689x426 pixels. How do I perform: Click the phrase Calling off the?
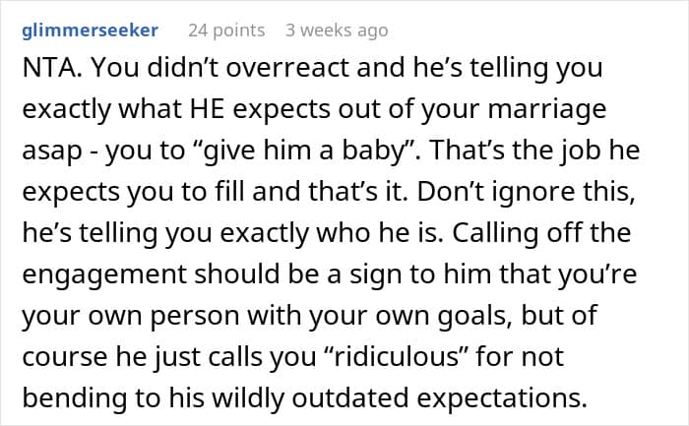pyautogui.click(x=541, y=233)
